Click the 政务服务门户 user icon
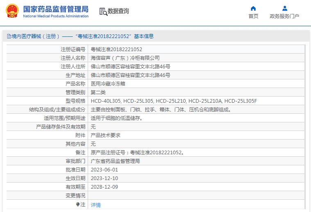The height and width of the screenshot is (212, 311). [x=285, y=8]
